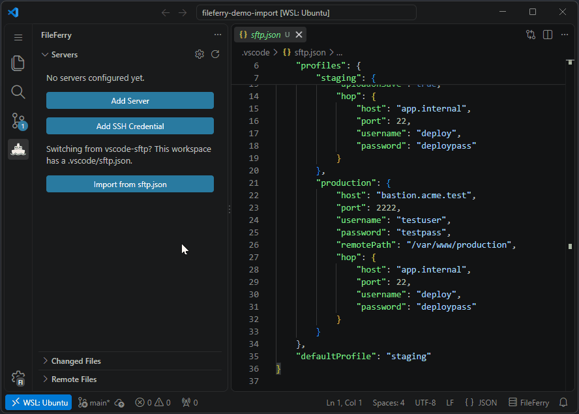Click "testpass" password value on line 25
Screen dimensions: 579x414
[421, 232]
